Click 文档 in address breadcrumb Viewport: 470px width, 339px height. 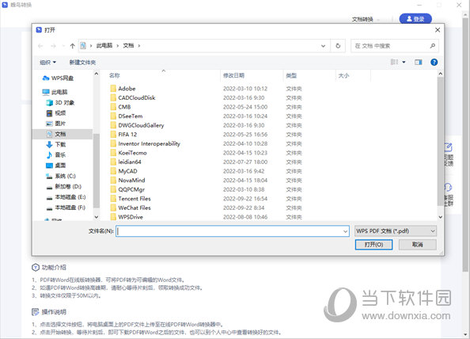point(128,46)
